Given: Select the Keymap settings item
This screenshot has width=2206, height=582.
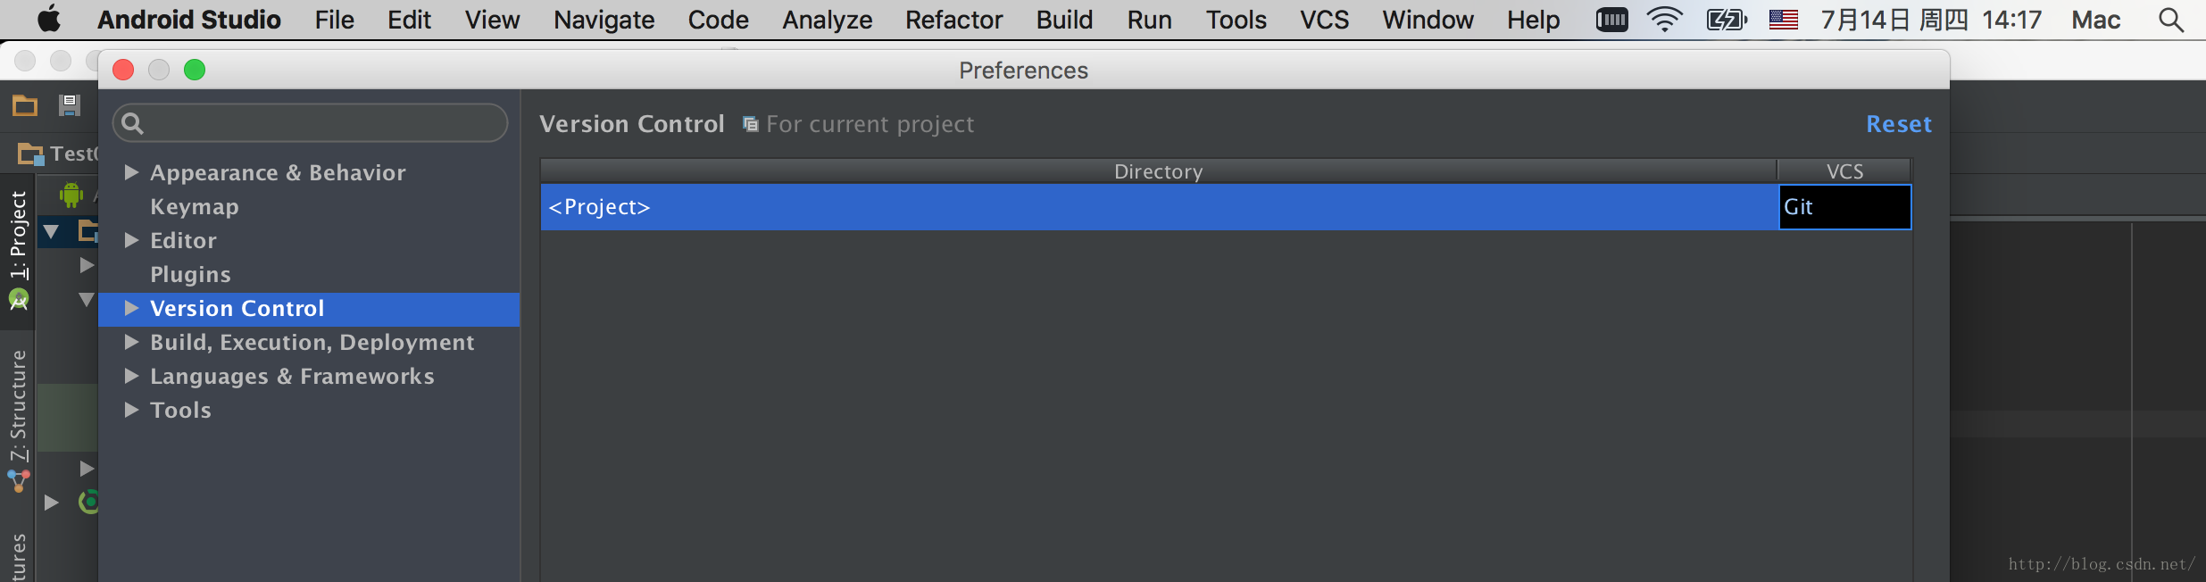Looking at the screenshot, I should (x=195, y=207).
